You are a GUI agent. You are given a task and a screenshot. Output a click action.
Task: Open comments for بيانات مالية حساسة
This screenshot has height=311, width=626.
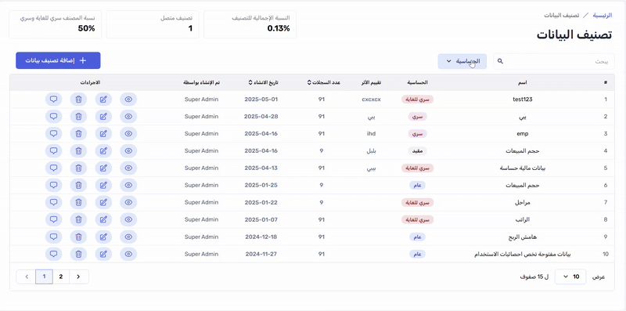pyautogui.click(x=53, y=168)
